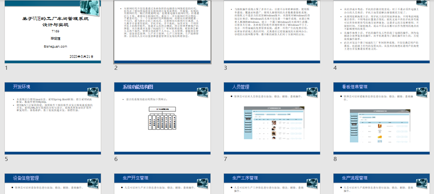
Task: Click slide number label 3
Action: pos(225,68)
